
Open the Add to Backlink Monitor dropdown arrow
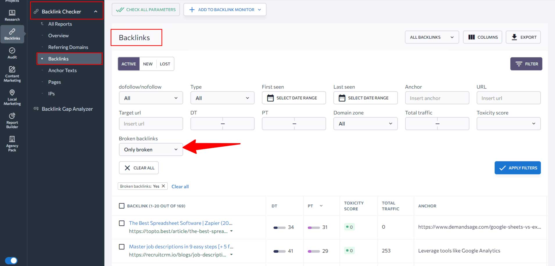point(259,10)
